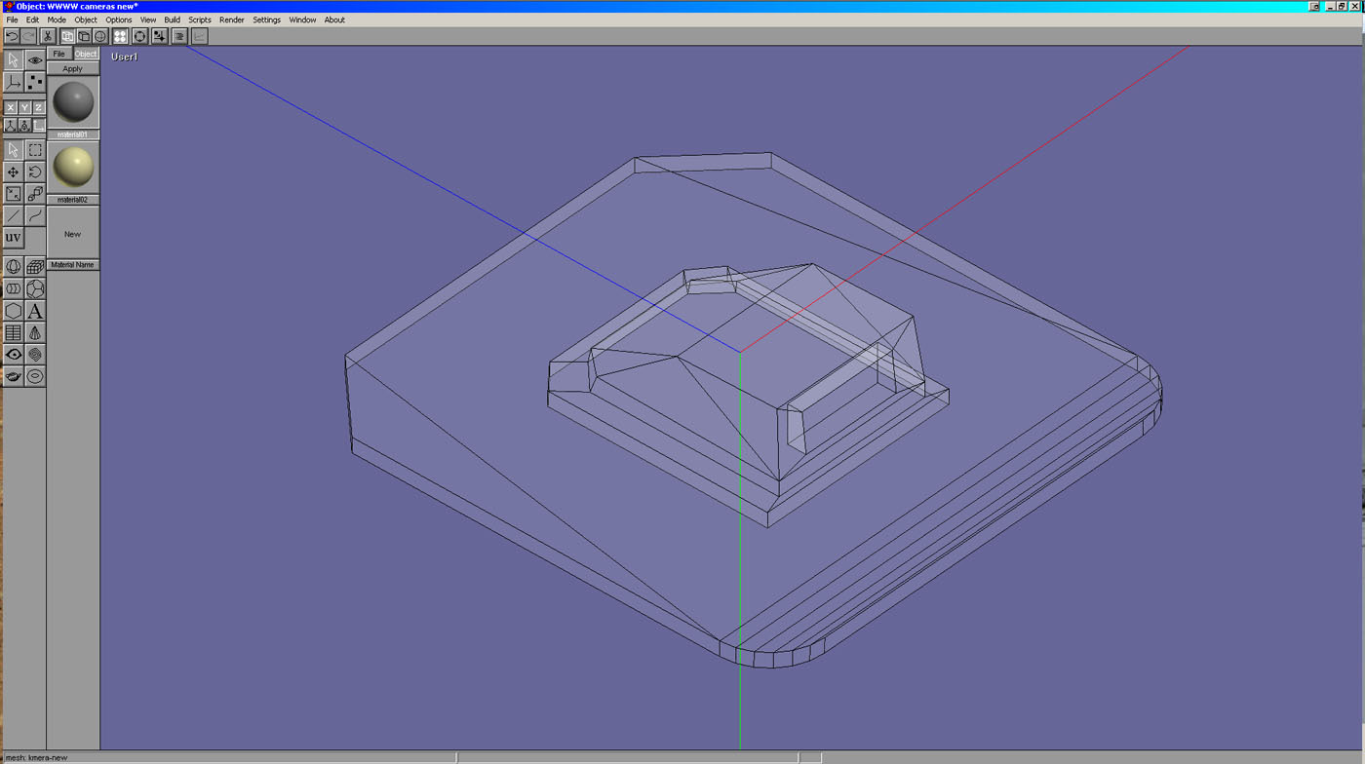The height and width of the screenshot is (764, 1365).
Task: Select the dashed rectangle selection tool
Action: pos(35,150)
